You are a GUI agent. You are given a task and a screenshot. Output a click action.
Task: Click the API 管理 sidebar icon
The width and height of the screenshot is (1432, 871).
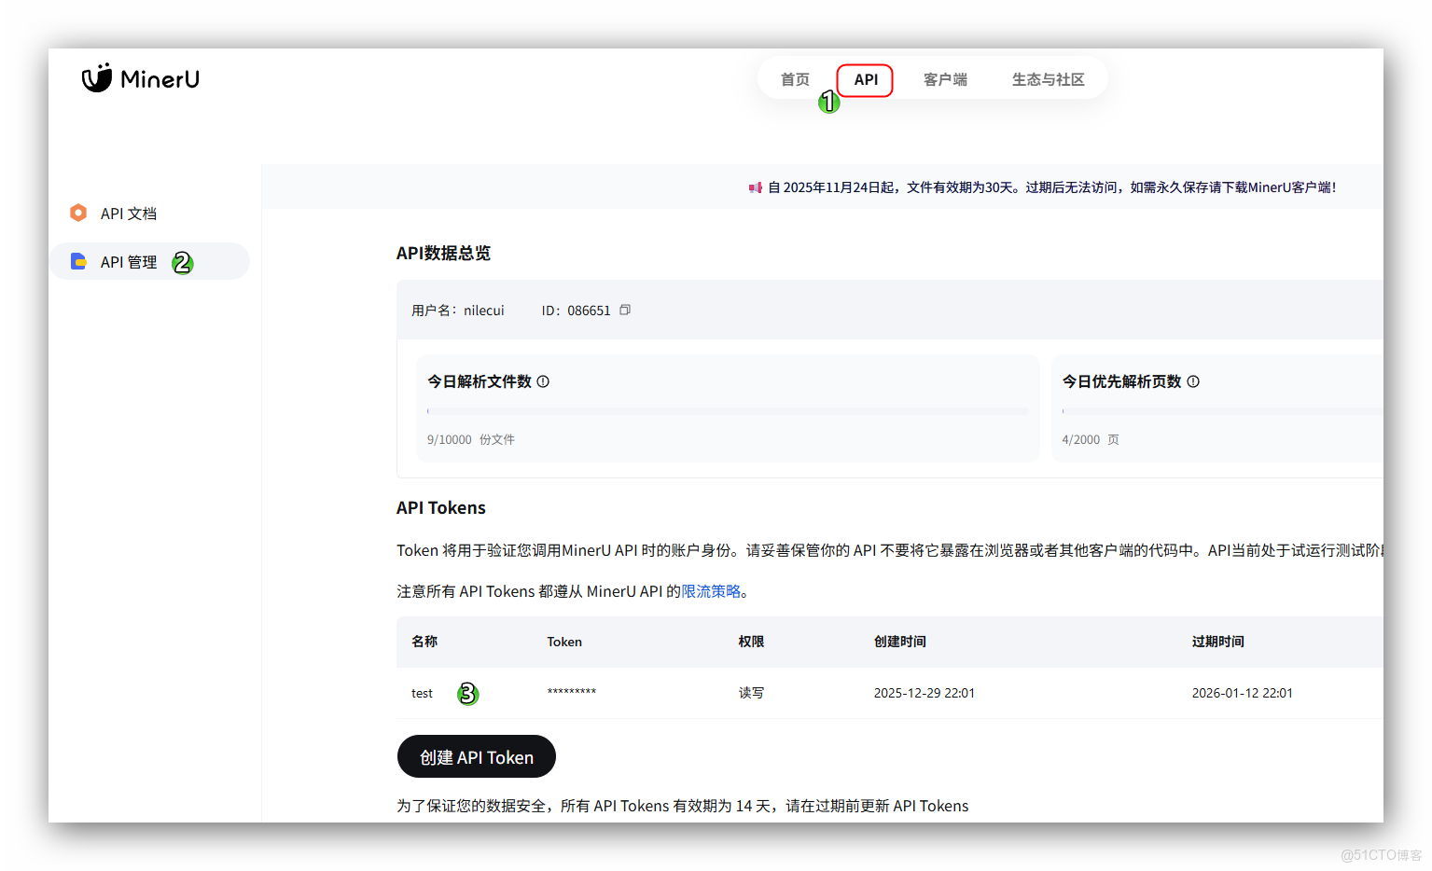click(x=78, y=261)
